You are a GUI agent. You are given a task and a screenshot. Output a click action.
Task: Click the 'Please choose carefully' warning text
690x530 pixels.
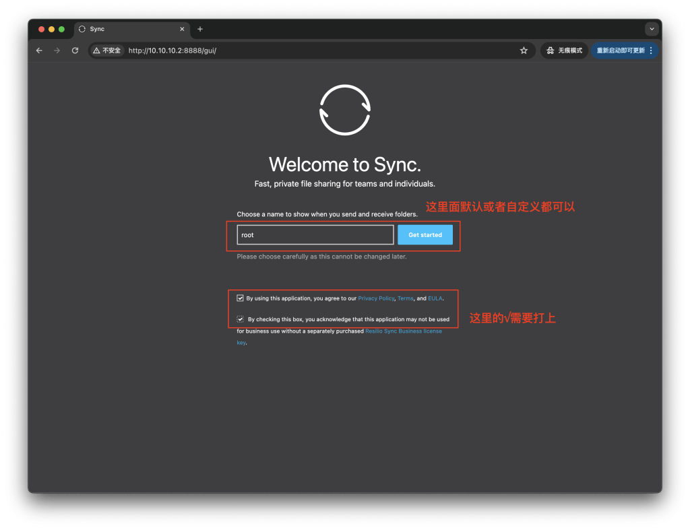(x=321, y=257)
